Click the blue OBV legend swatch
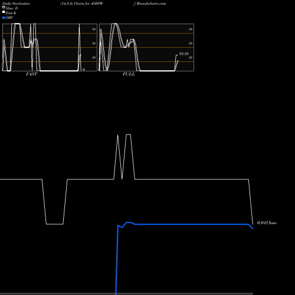The image size is (295, 295). 4,18
